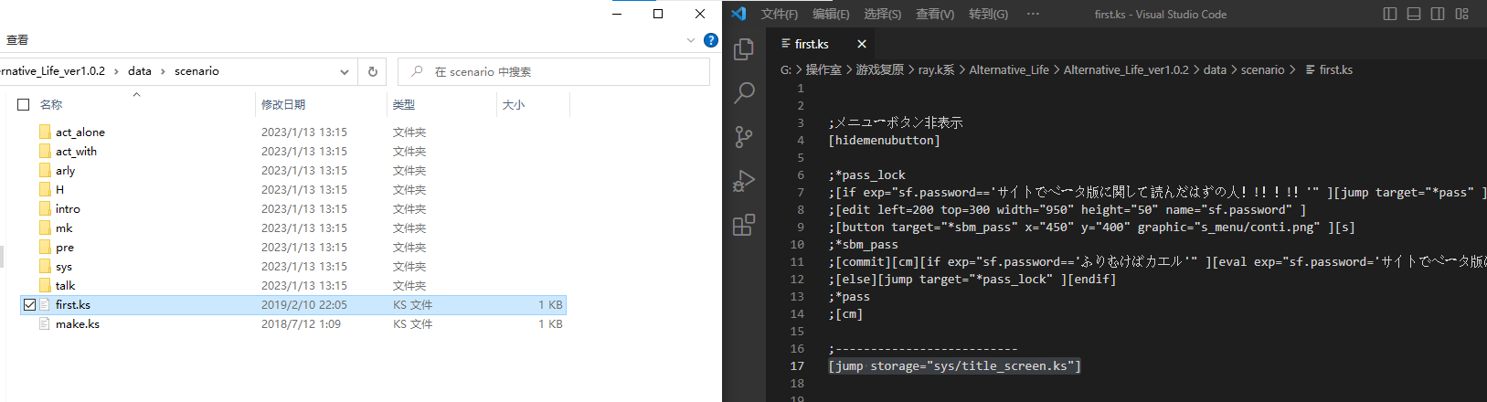Viewport: 1487px width, 402px height.
Task: Sort files by 类型 column
Action: point(404,104)
